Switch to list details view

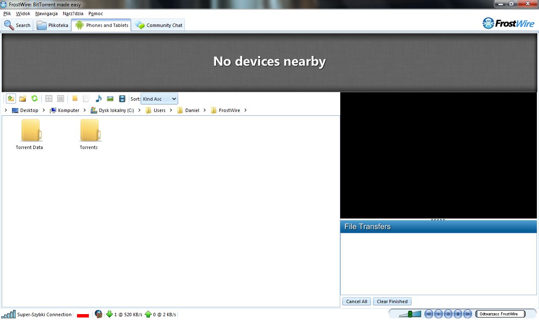[x=61, y=99]
